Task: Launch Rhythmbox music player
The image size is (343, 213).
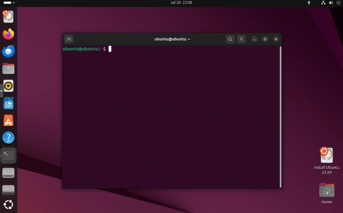Action: (x=8, y=86)
